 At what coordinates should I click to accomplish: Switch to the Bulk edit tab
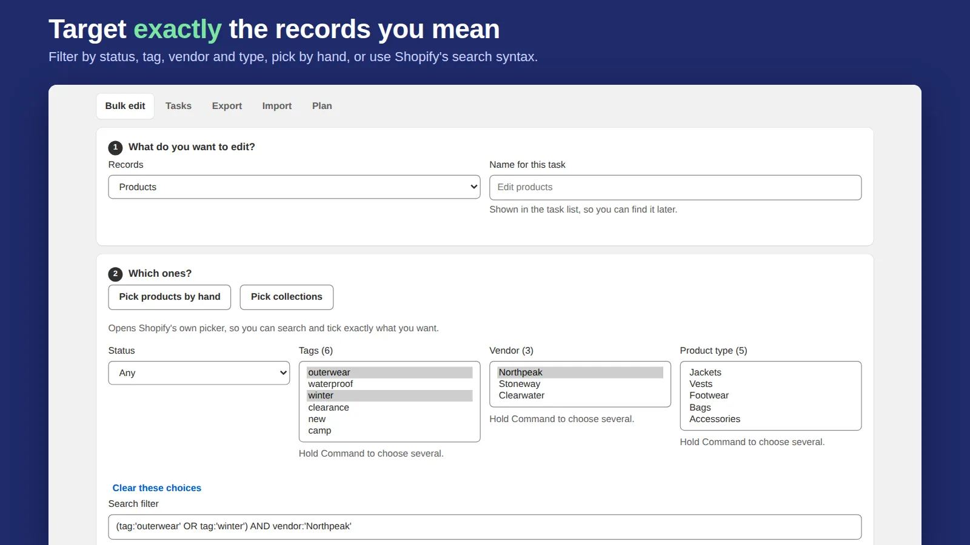(125, 106)
